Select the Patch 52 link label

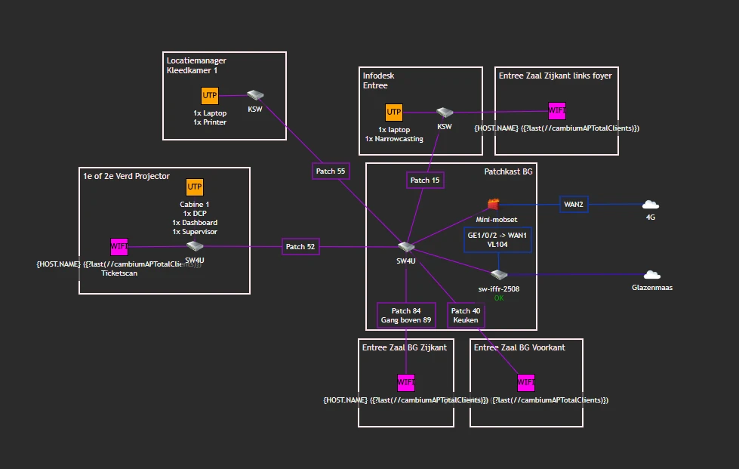(300, 246)
